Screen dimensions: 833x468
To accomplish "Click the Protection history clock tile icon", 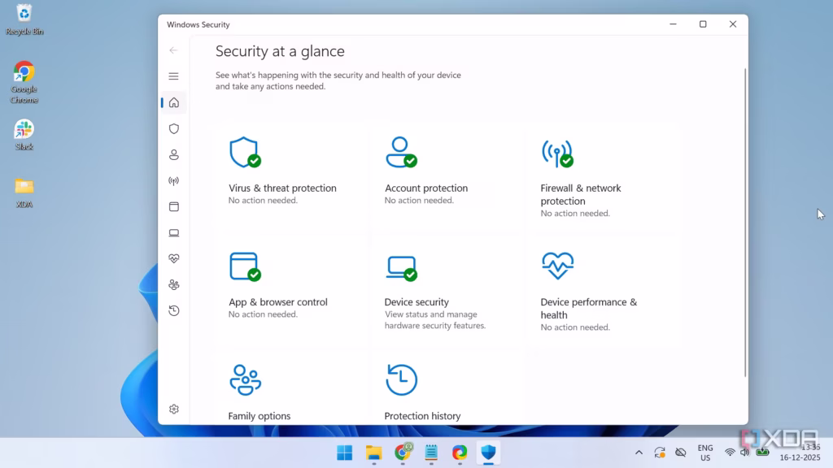I will point(401,380).
